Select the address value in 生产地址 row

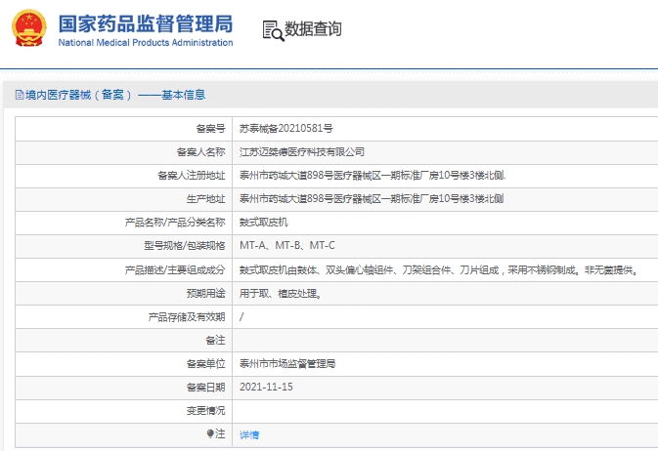372,199
